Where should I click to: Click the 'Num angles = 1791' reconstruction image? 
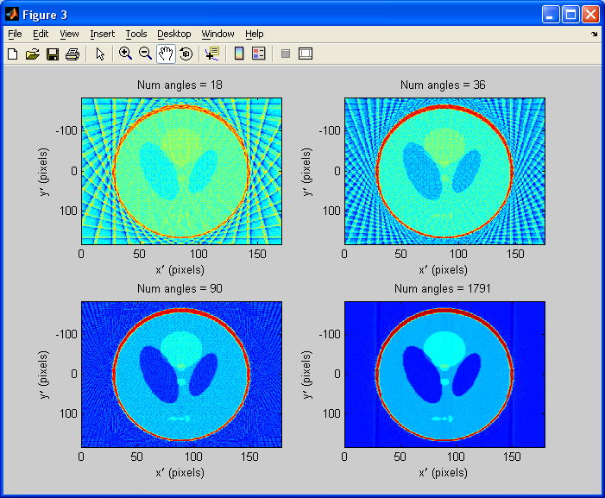click(444, 375)
